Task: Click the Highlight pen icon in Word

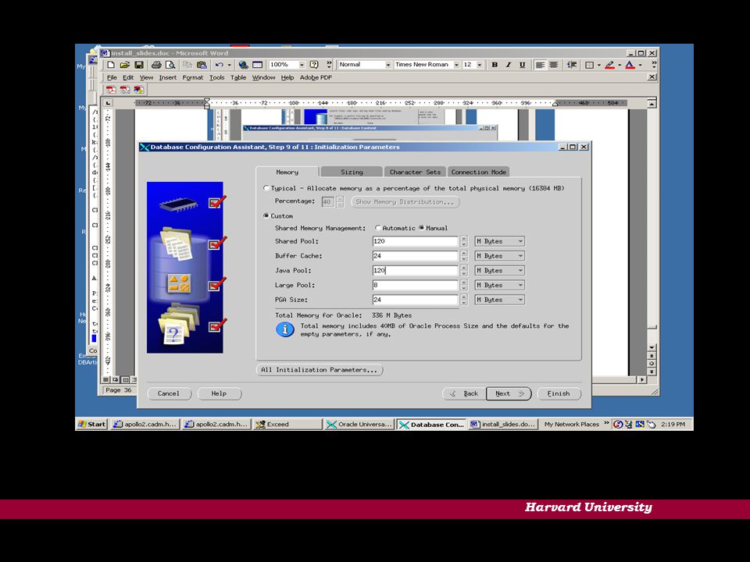Action: tap(609, 65)
